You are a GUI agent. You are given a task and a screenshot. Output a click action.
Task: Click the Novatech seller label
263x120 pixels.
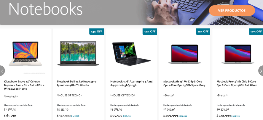[x=11, y=96]
